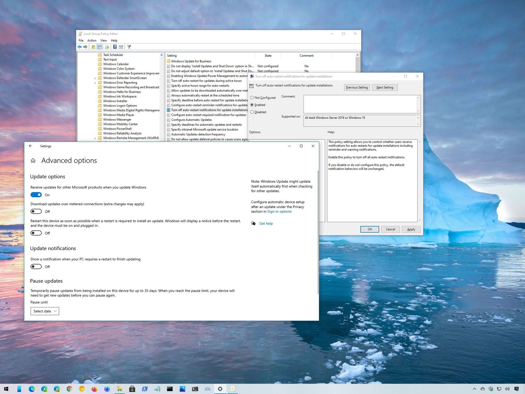Open the Filter icon in gpedit toolbar
The width and height of the screenshot is (525, 394).
(x=129, y=47)
